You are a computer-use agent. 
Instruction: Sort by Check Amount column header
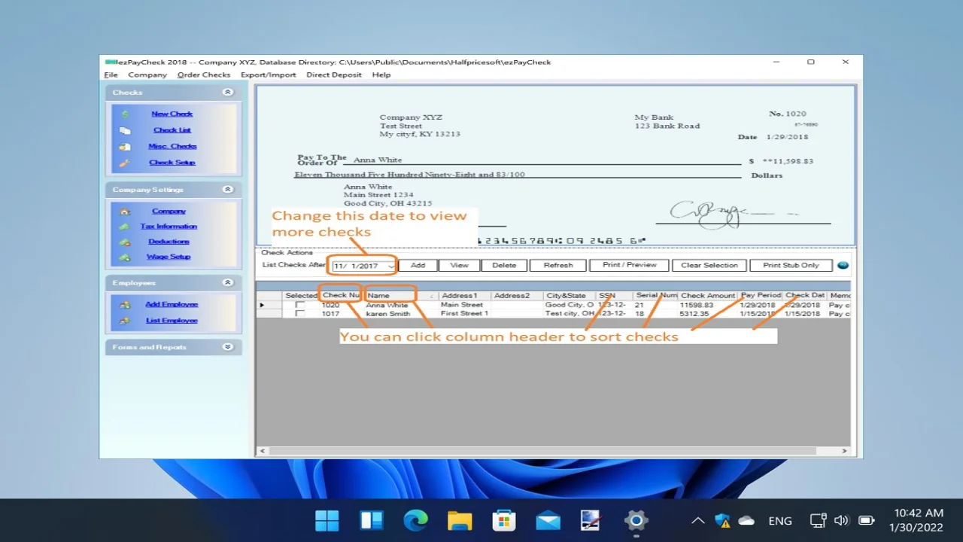[x=708, y=296]
